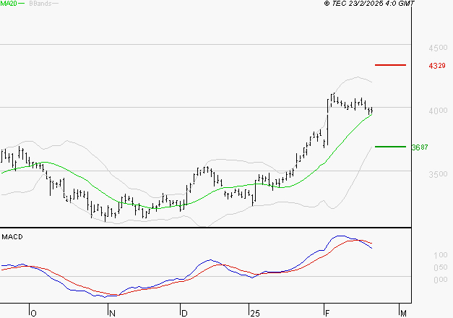The width and height of the screenshot is (453, 318).
Task: Click the MACD 000 axis label
Action: 441,280
